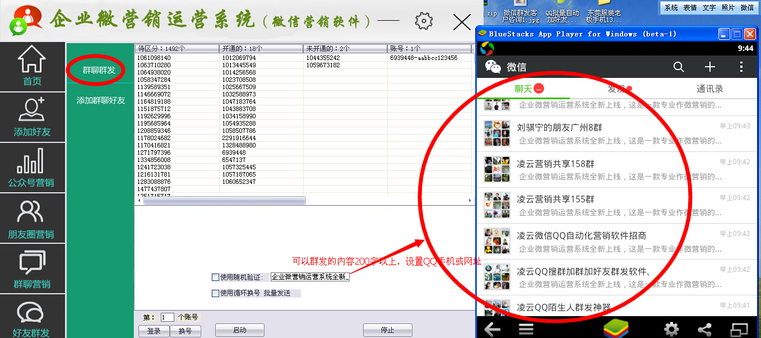Tap the WeChat search magnifier icon

679,67
